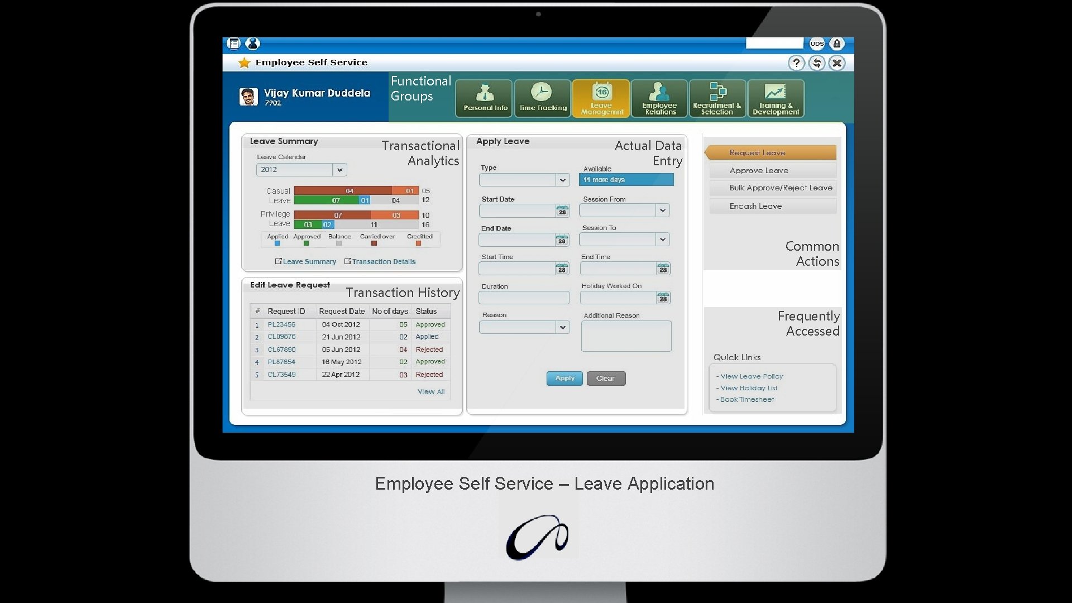Viewport: 1072px width, 603px height.
Task: Click the Applied legend color swatch
Action: pos(277,243)
